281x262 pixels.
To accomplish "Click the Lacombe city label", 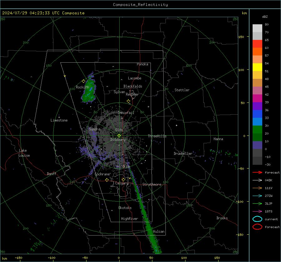I will tap(135, 78).
